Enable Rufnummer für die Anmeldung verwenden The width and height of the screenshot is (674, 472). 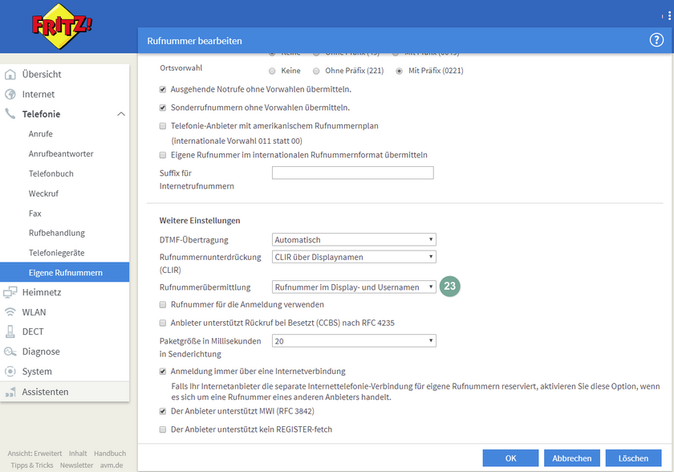point(163,304)
